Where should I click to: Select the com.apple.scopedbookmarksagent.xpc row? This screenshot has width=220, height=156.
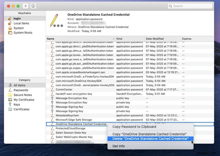coord(130,72)
